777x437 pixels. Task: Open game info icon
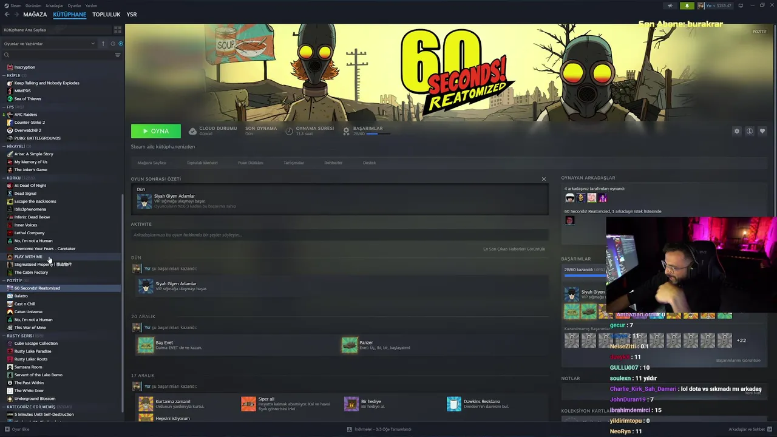750,131
